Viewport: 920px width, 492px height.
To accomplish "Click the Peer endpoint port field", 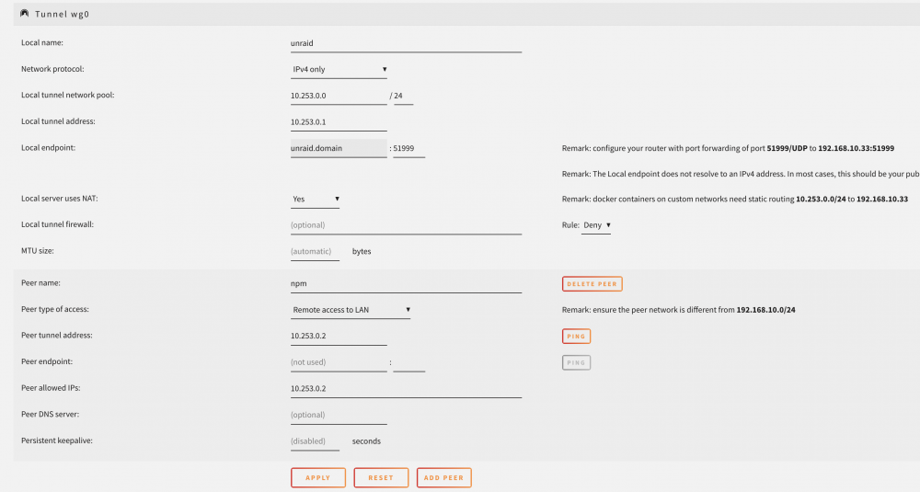I will (409, 362).
